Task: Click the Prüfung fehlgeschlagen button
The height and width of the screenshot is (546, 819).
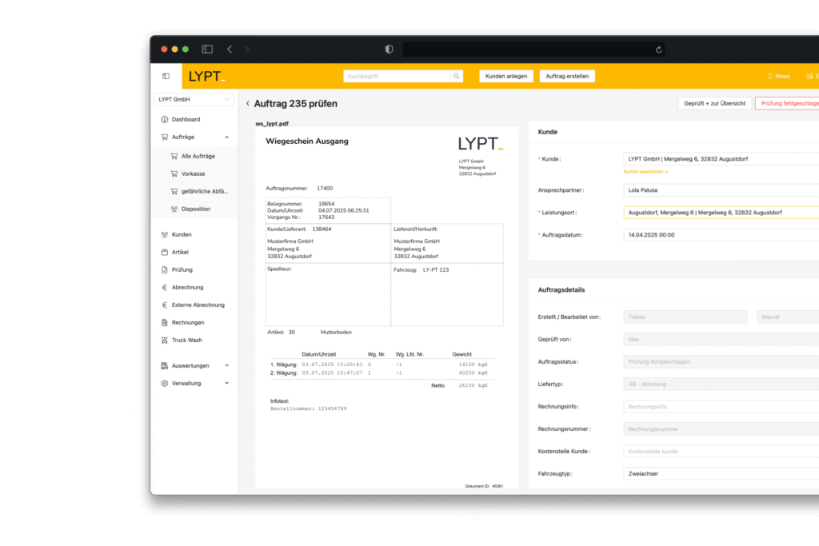Action: click(x=787, y=103)
